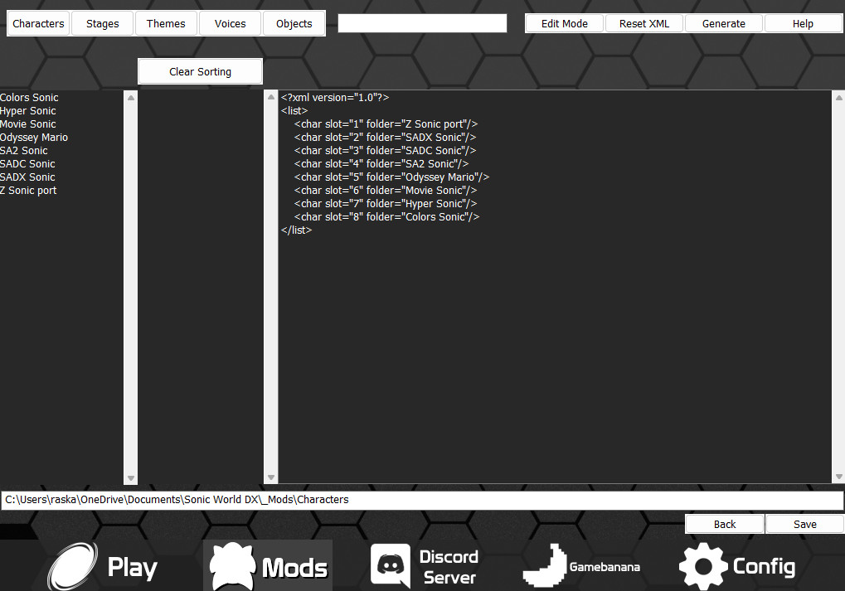
Task: Click Generate to rebuild the XML
Action: click(x=723, y=23)
